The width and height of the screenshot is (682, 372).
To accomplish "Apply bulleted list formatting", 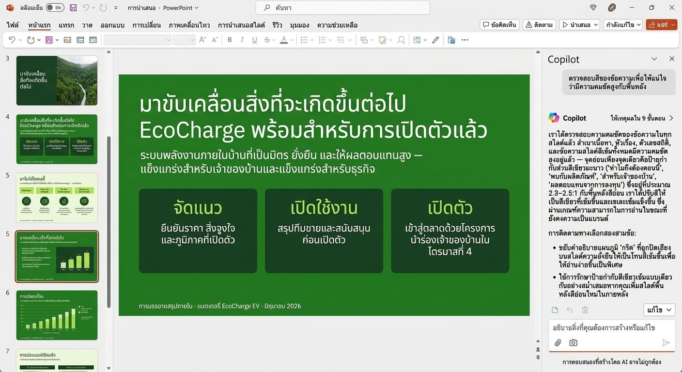I will coord(304,40).
